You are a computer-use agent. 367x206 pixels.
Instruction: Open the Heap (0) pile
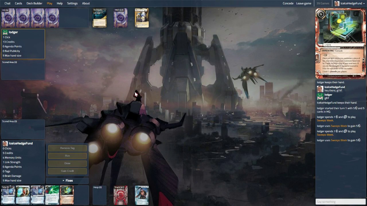pos(99,195)
